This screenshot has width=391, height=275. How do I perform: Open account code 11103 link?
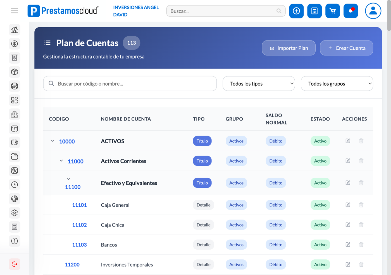[x=79, y=245]
